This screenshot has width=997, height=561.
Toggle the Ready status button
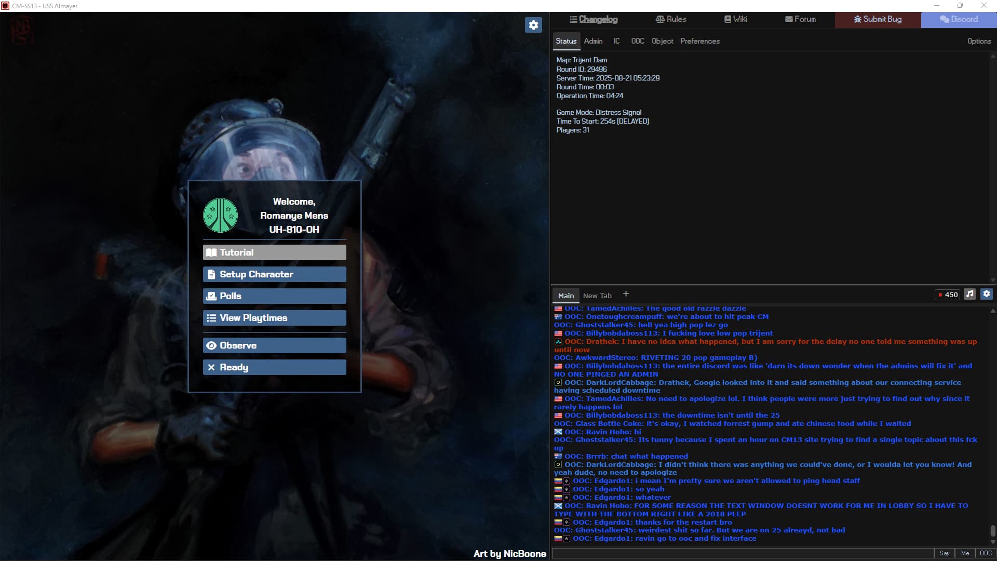274,367
